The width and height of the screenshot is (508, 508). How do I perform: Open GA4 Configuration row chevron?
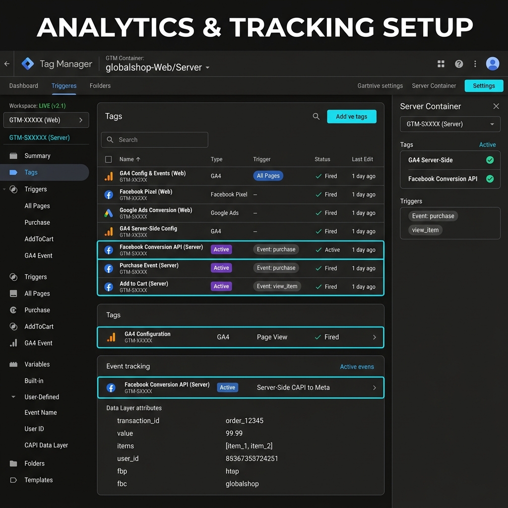click(375, 337)
